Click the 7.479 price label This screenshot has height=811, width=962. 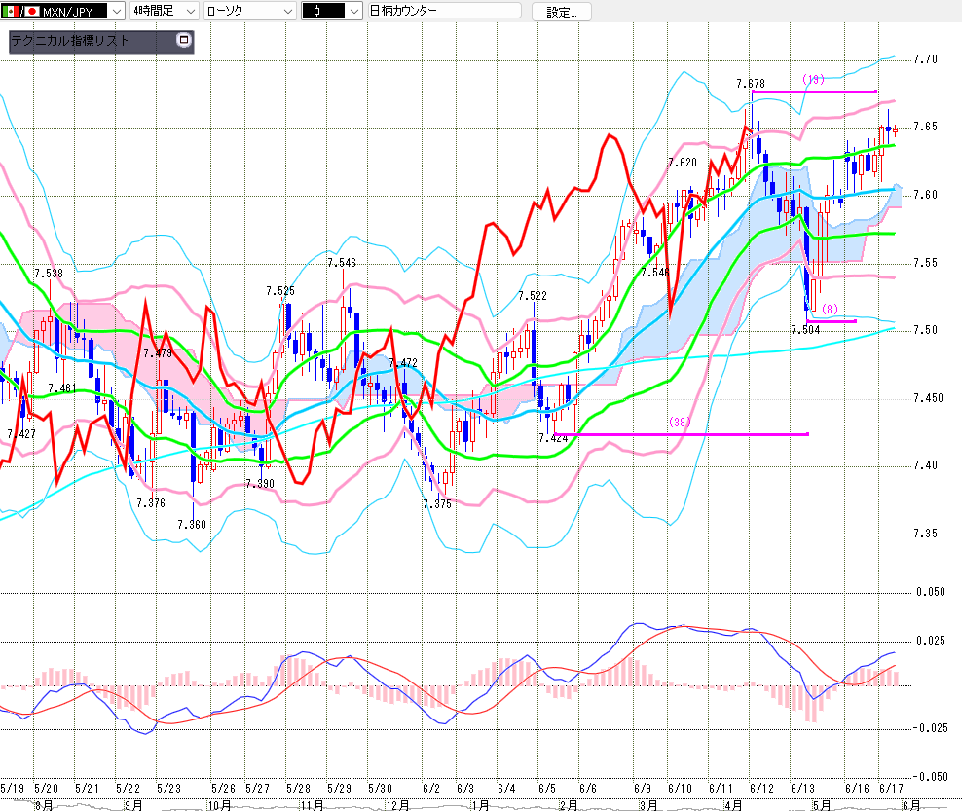click(158, 353)
